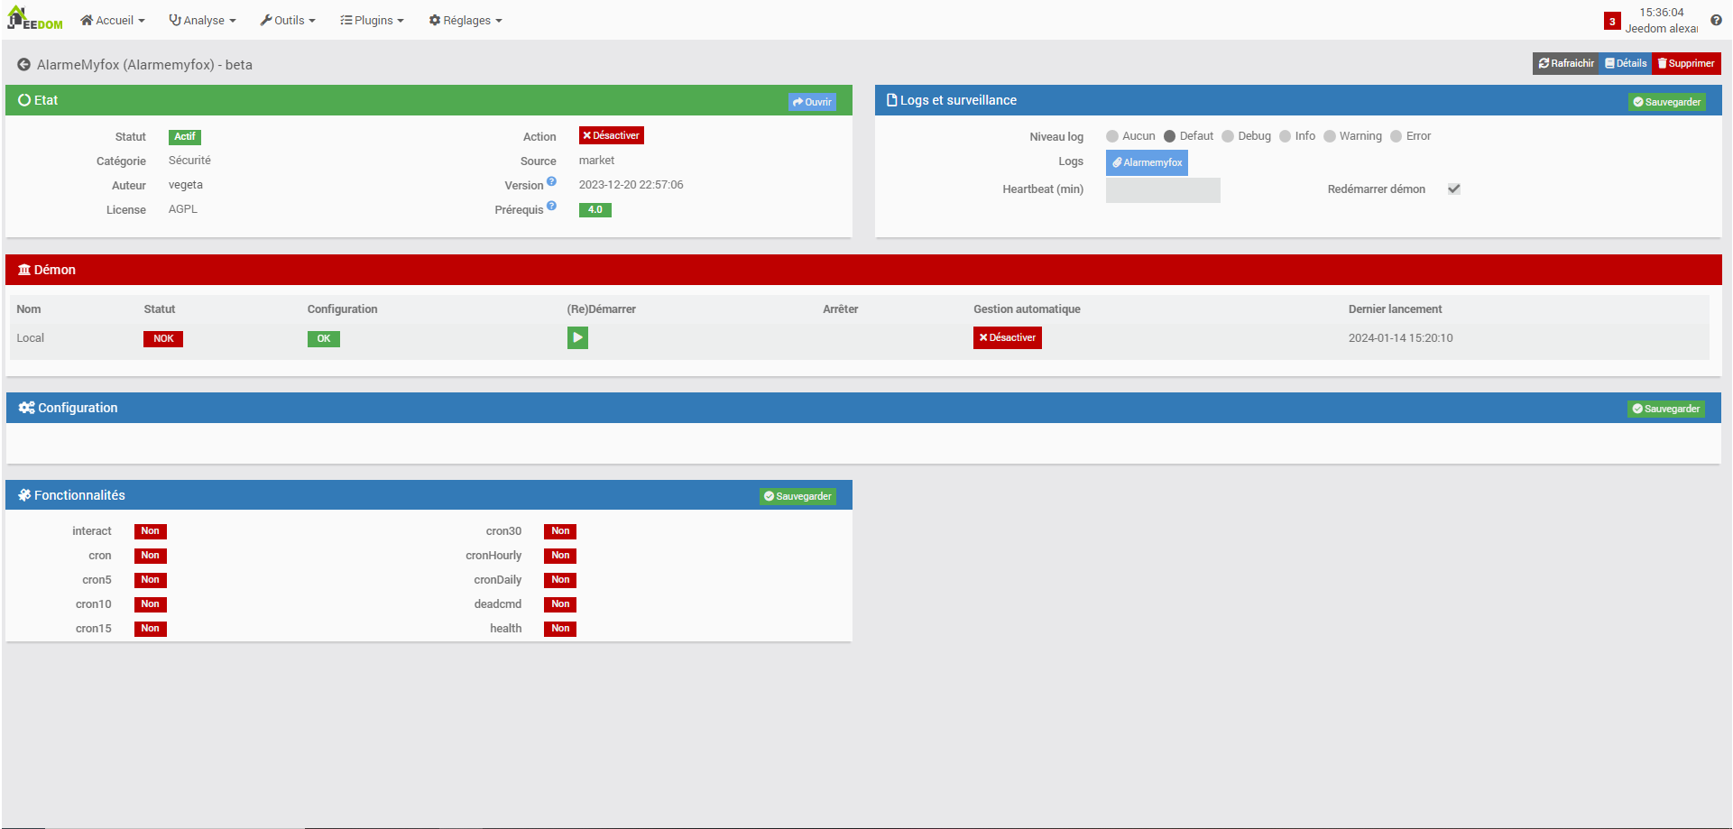Click the author name vegeta
The width and height of the screenshot is (1733, 829).
[186, 185]
